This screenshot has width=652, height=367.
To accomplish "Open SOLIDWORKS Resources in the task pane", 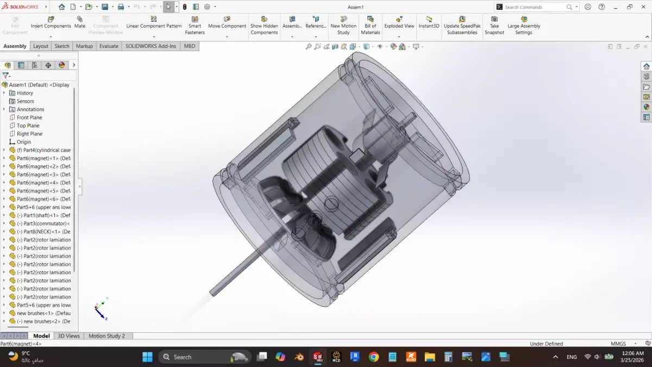I will tap(647, 66).
